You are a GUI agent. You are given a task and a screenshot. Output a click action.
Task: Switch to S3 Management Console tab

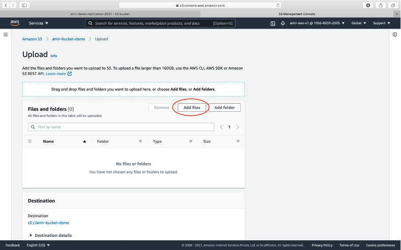coord(297,14)
